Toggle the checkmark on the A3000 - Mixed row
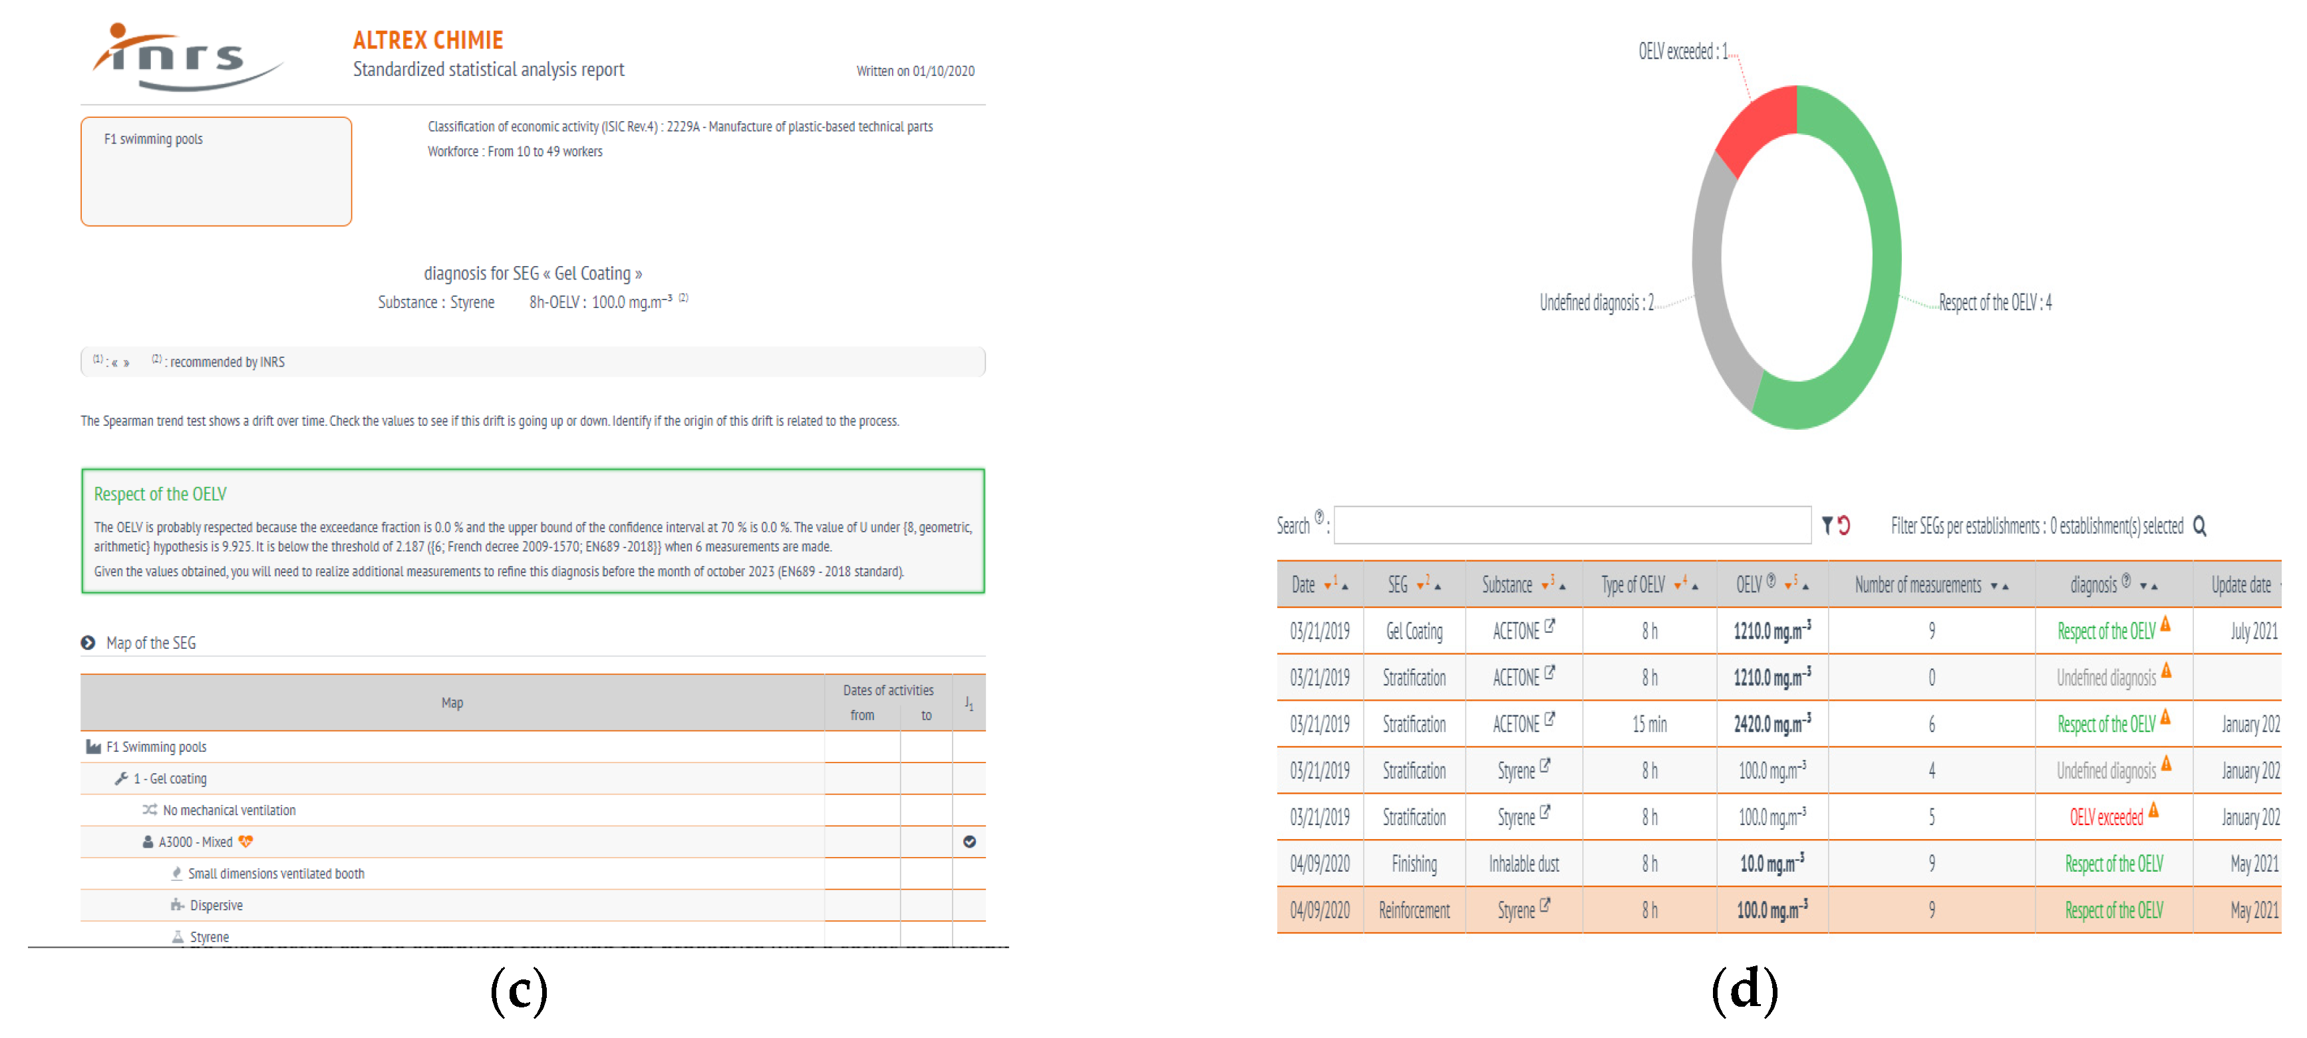 [969, 841]
